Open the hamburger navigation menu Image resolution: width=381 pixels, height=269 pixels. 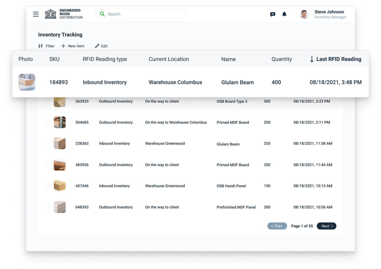pos(36,14)
